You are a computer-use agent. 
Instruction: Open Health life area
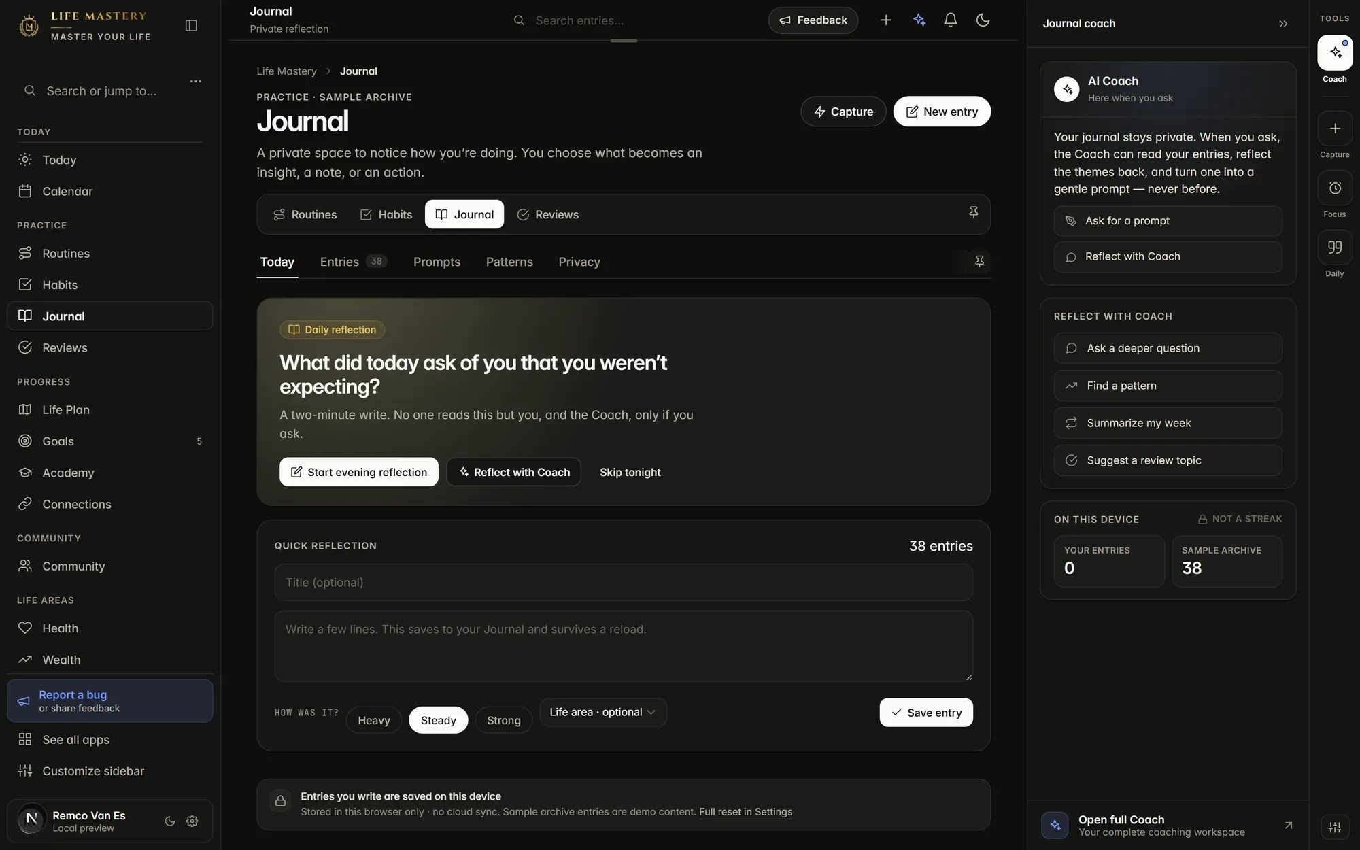pos(110,628)
